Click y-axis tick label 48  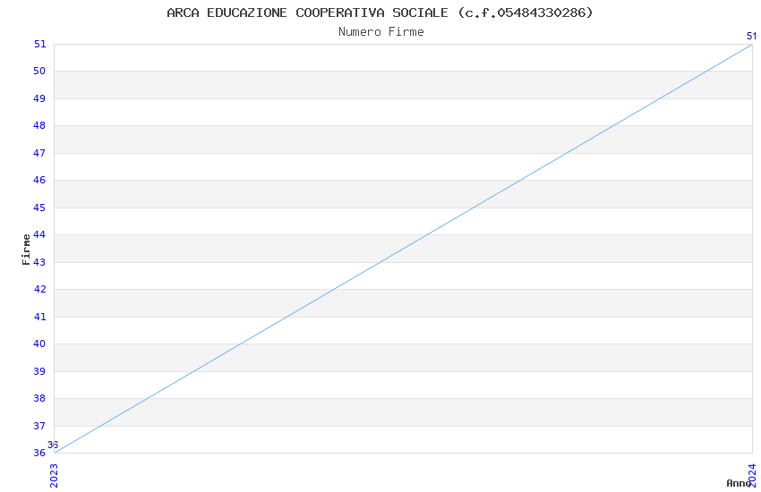39,125
